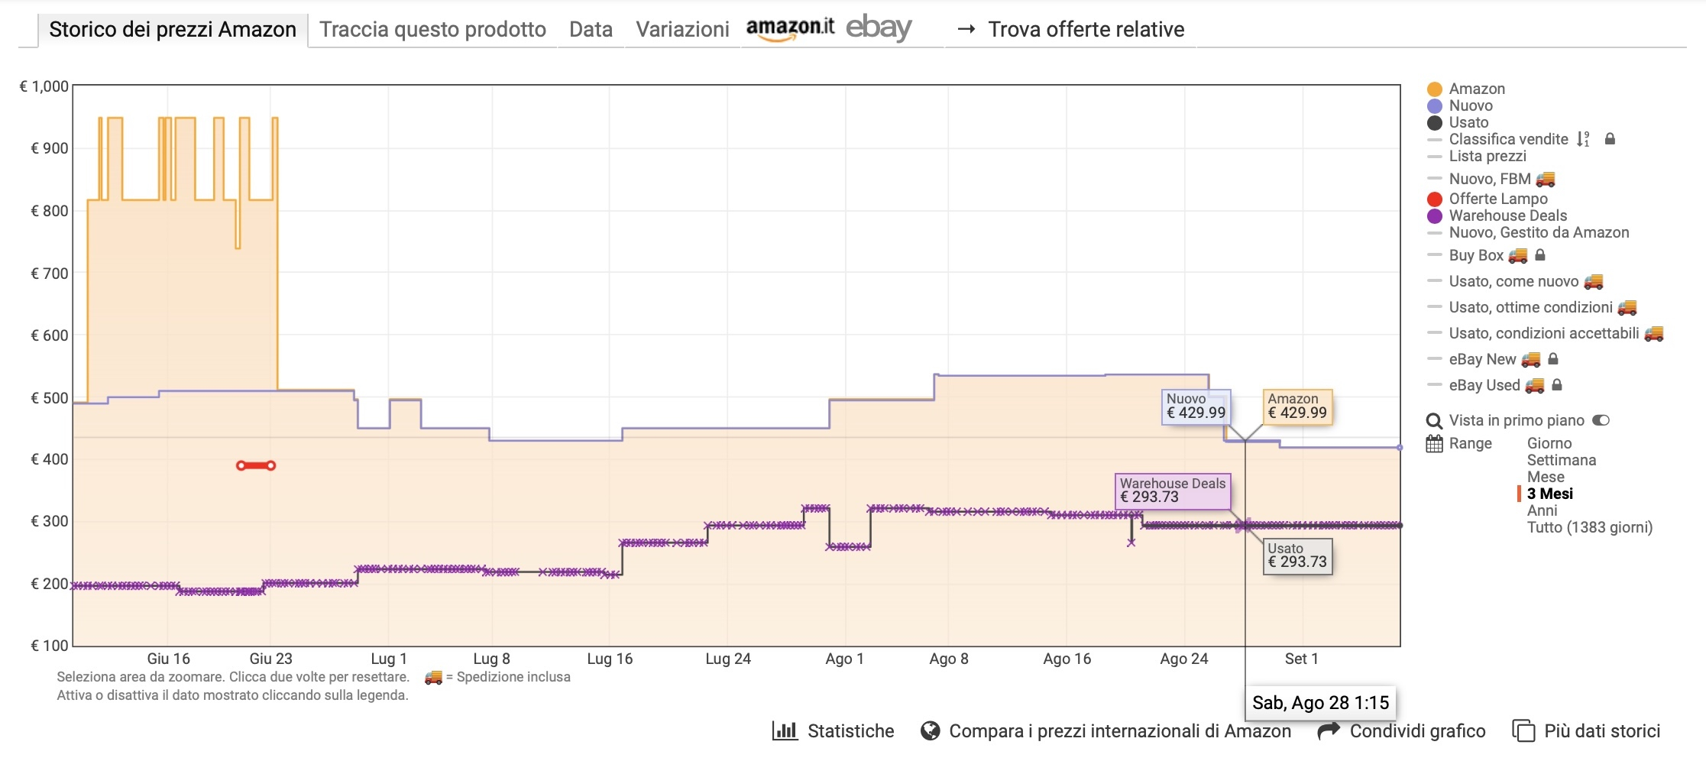Image resolution: width=1706 pixels, height=774 pixels.
Task: Select Tutto (1383 giorni) range
Action: click(x=1589, y=527)
